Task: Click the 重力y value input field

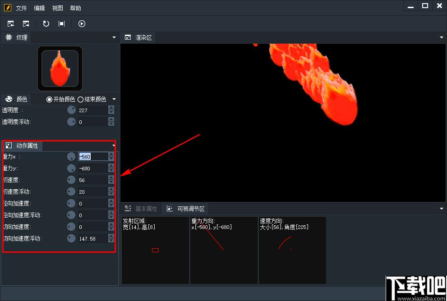Action: (x=93, y=168)
